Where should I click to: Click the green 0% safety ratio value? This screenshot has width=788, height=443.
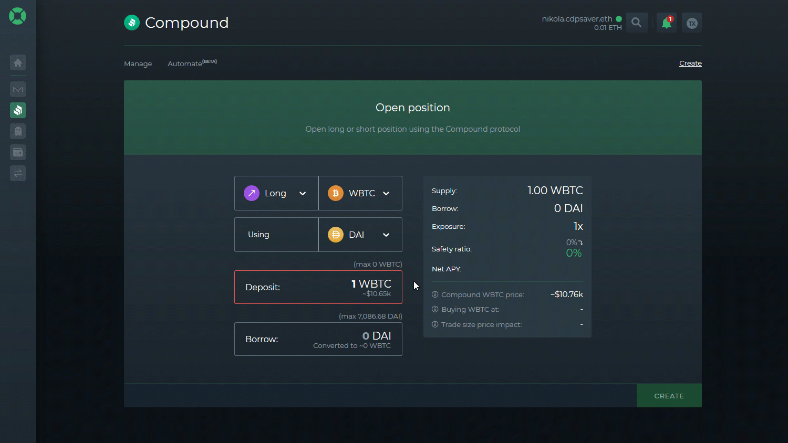point(574,253)
